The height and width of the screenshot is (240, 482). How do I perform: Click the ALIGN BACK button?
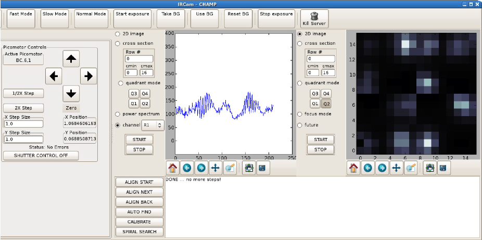(139, 202)
